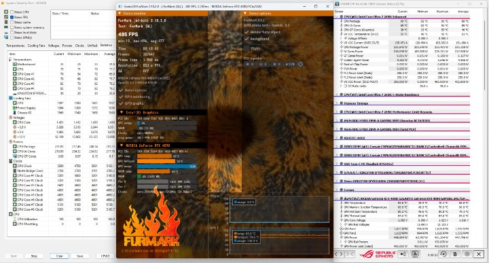
Task: Click FurMark GPU temp bar for RTX 4090
Action: [167, 156]
